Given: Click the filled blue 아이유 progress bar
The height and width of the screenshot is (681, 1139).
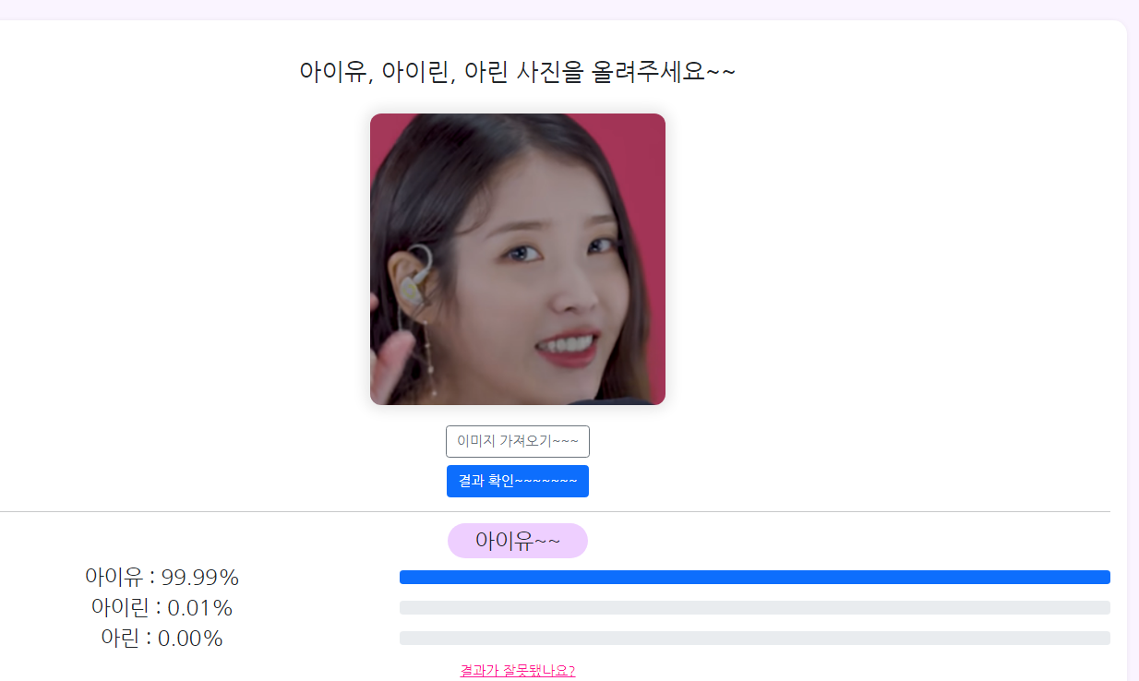Looking at the screenshot, I should pos(755,578).
